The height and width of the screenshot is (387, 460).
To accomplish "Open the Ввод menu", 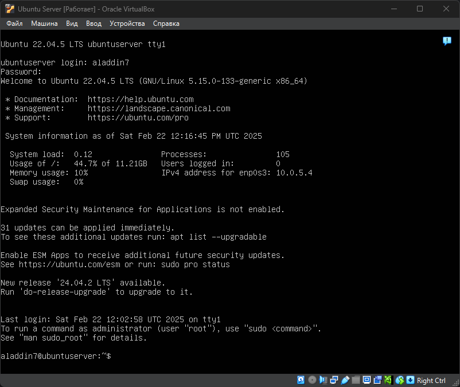I will pyautogui.click(x=93, y=24).
